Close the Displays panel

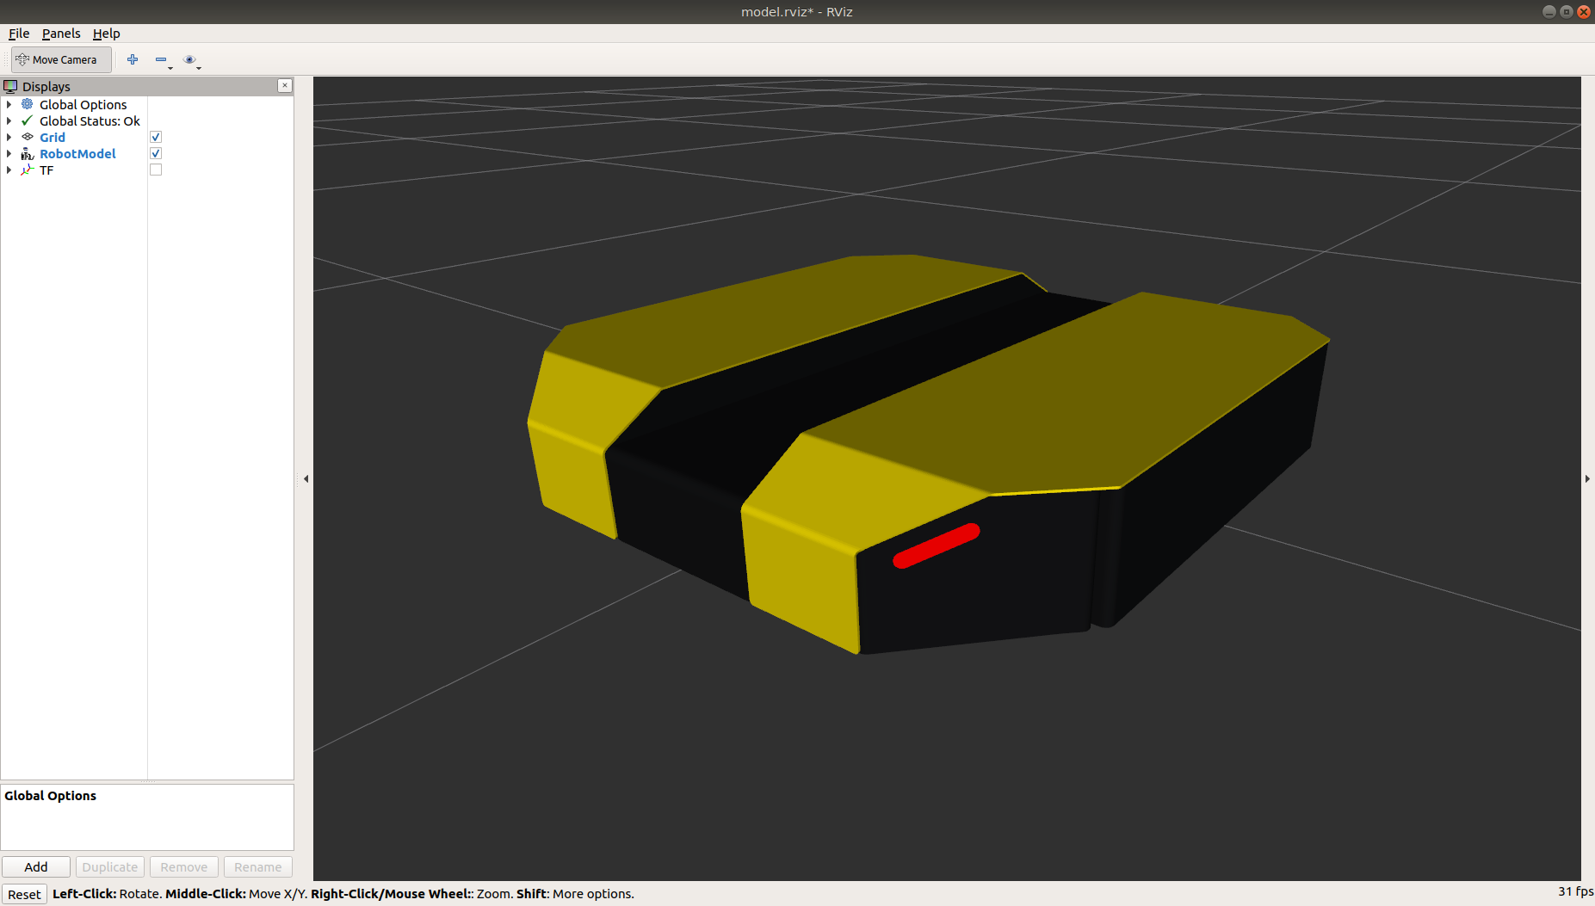tap(285, 86)
